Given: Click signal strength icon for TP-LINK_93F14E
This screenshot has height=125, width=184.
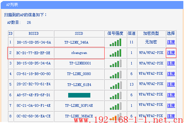Looking at the screenshot, I should point(116,106).
